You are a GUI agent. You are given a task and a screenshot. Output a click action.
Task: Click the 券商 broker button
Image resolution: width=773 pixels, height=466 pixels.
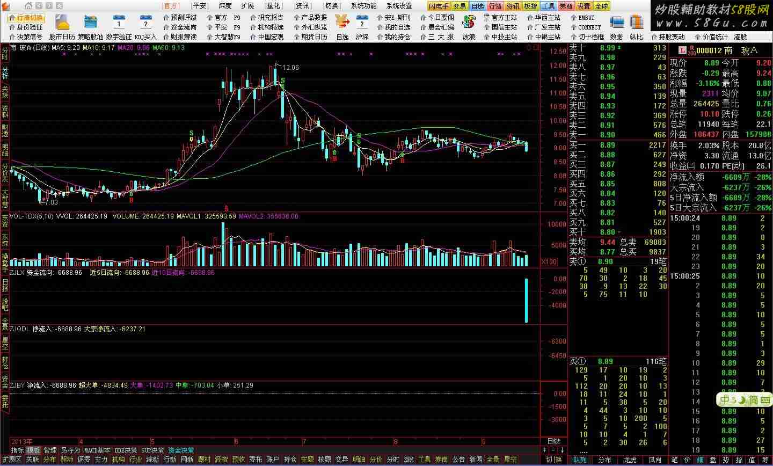click(x=566, y=6)
